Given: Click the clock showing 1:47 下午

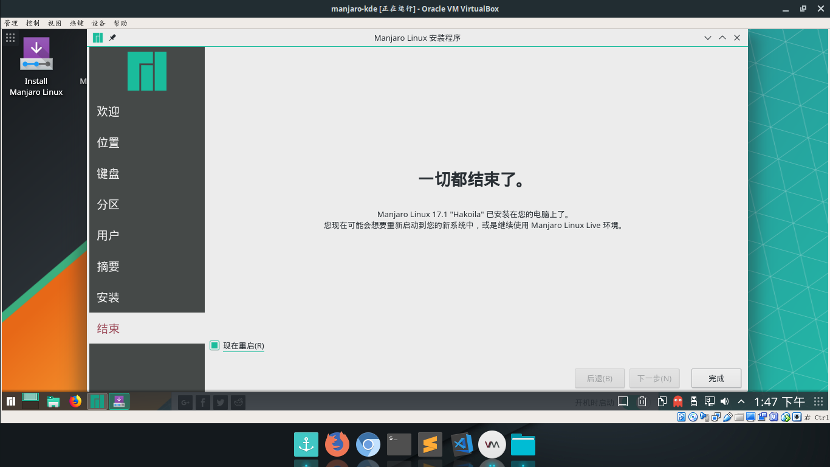Looking at the screenshot, I should [780, 402].
